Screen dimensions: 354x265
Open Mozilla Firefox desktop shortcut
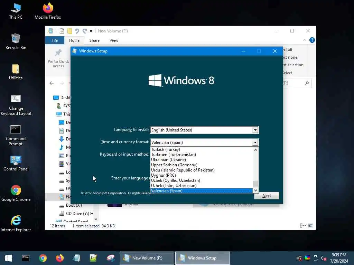pyautogui.click(x=48, y=11)
